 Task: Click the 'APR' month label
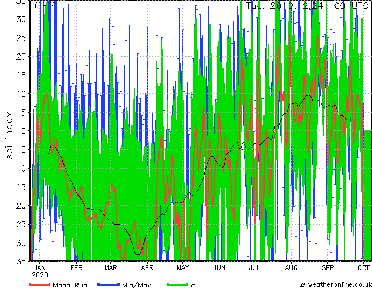tap(147, 268)
